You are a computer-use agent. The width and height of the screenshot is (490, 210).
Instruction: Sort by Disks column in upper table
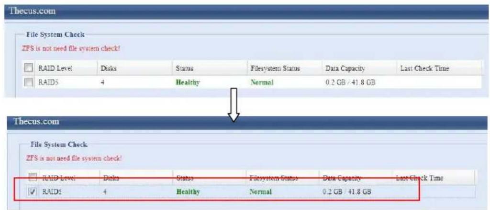click(x=108, y=68)
